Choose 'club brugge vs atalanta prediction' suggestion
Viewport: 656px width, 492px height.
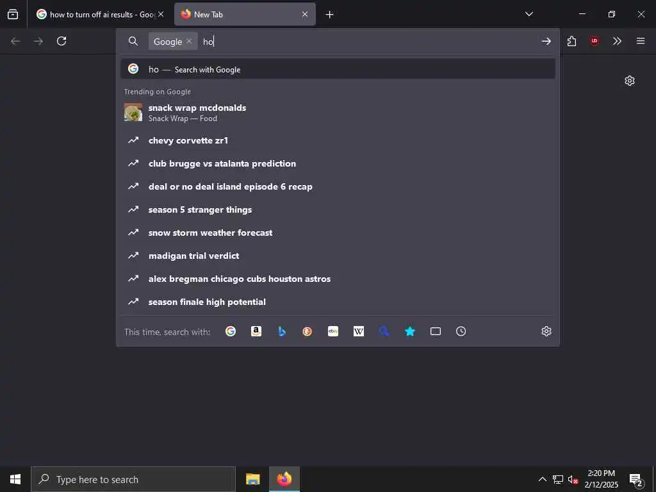pyautogui.click(x=338, y=163)
